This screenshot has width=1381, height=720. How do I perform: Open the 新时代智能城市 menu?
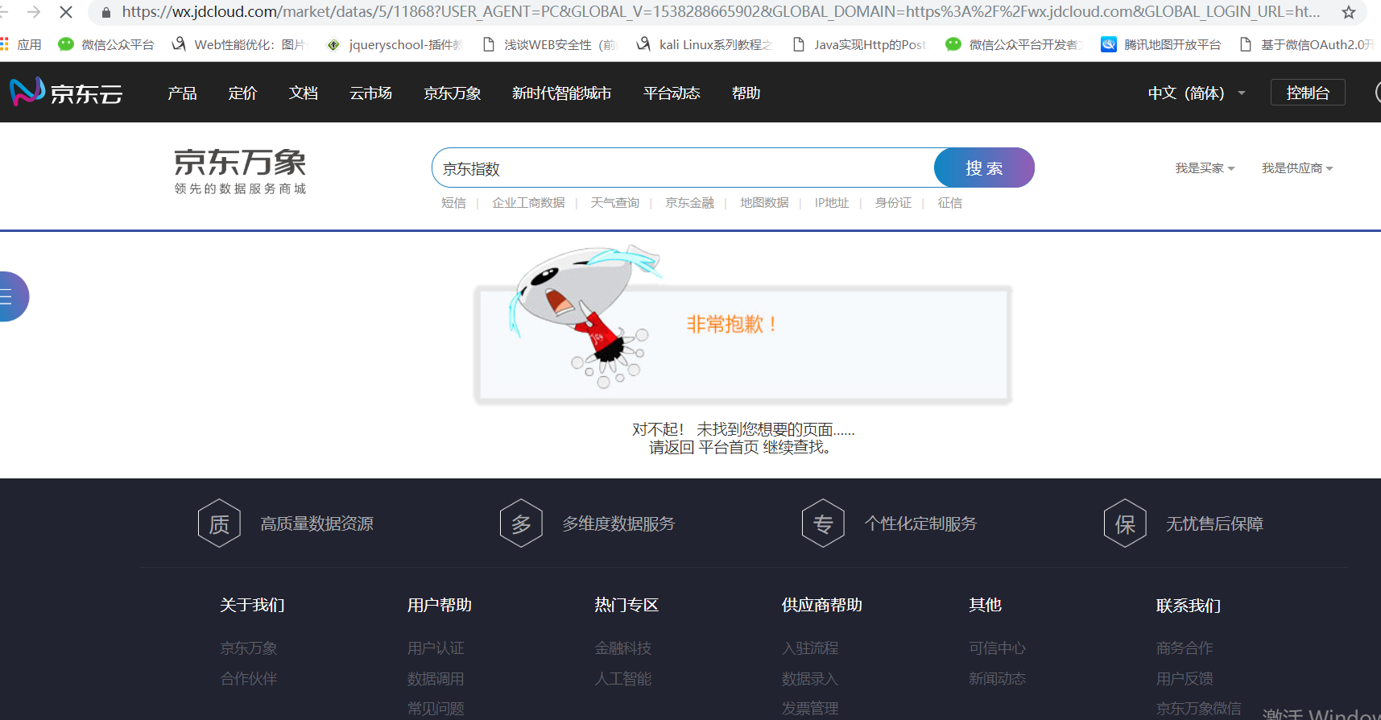(x=562, y=93)
